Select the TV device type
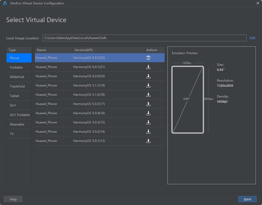The image size is (262, 205). click(x=19, y=134)
